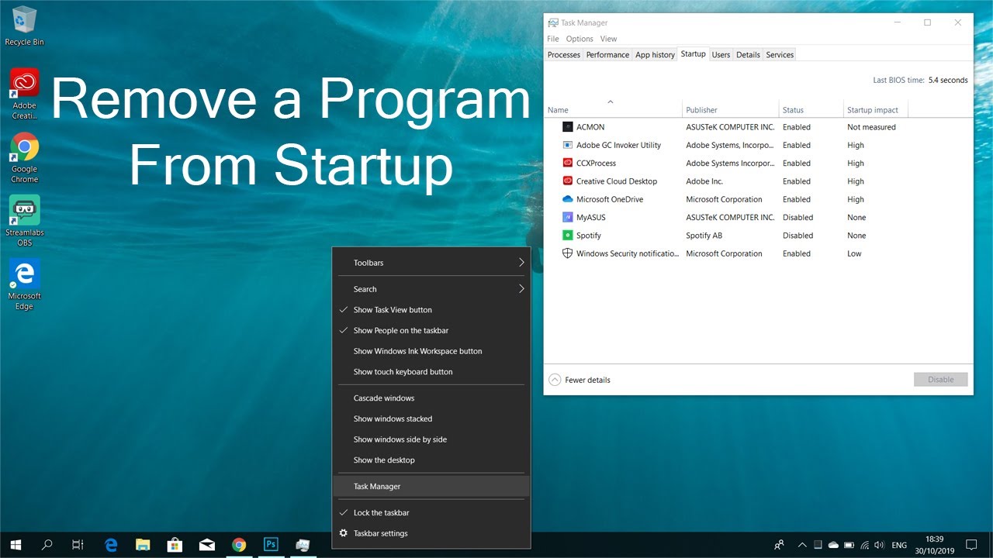Viewport: 993px width, 558px height.
Task: Switch to the Details tab
Action: click(x=748, y=55)
